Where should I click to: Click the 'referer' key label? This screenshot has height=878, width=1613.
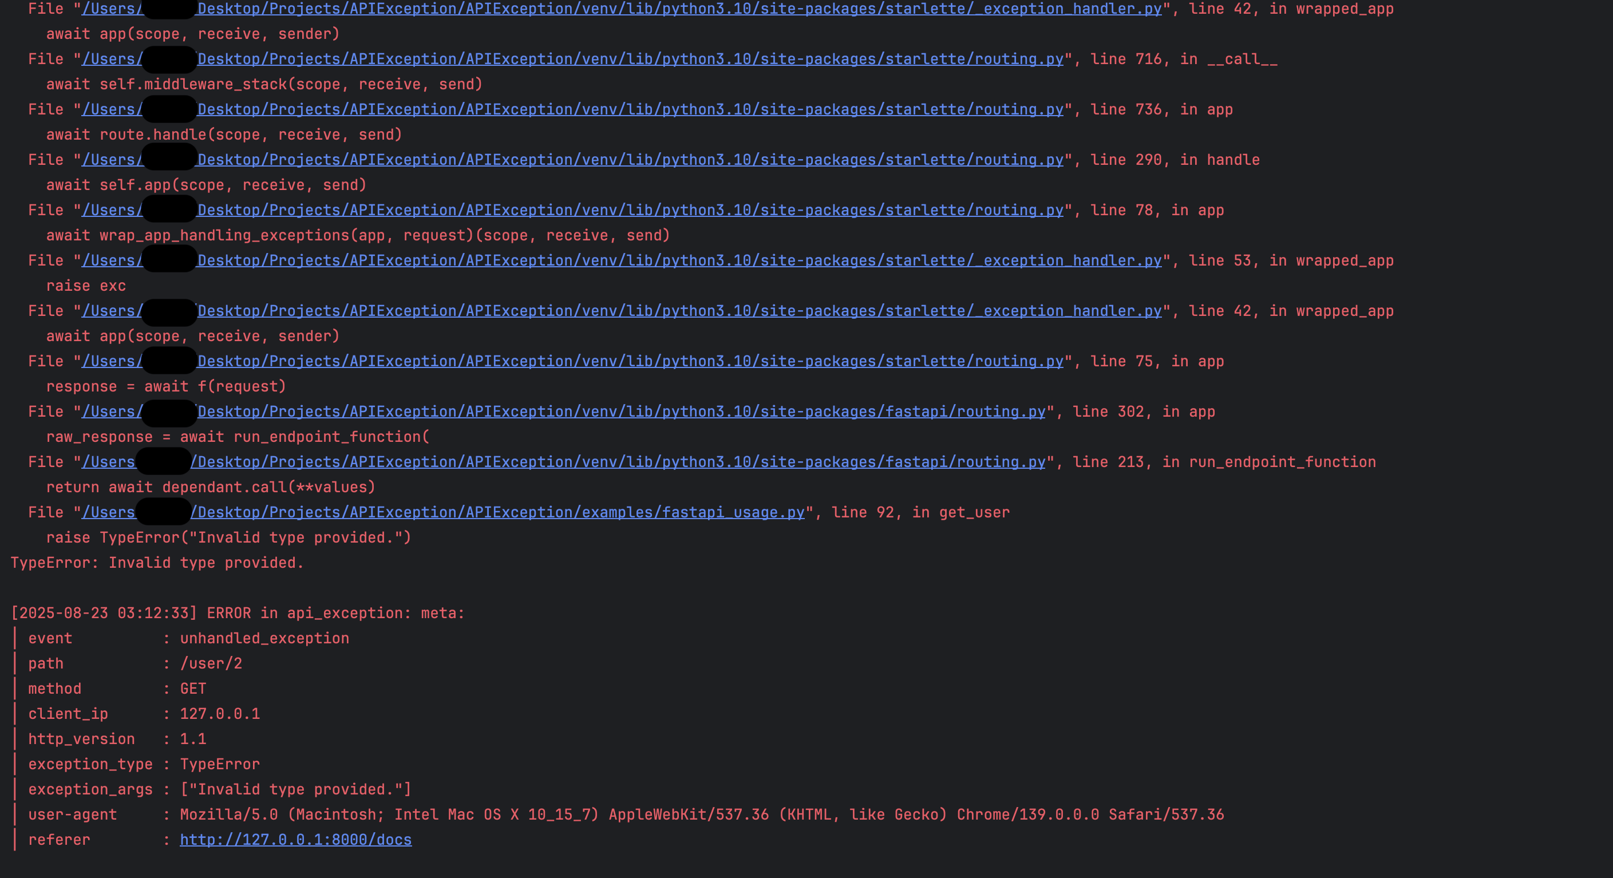[x=59, y=840]
